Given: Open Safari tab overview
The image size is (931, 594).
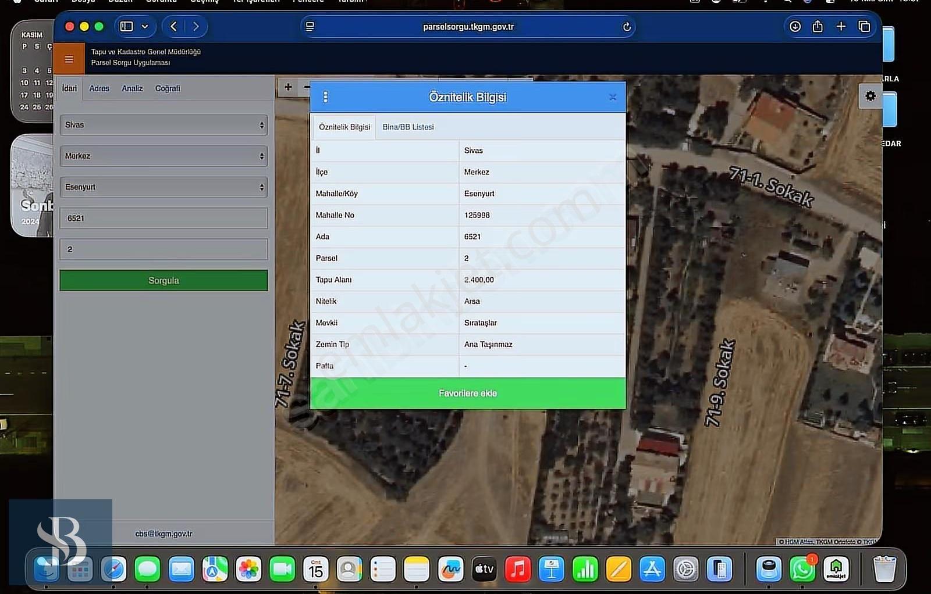Looking at the screenshot, I should 864,26.
